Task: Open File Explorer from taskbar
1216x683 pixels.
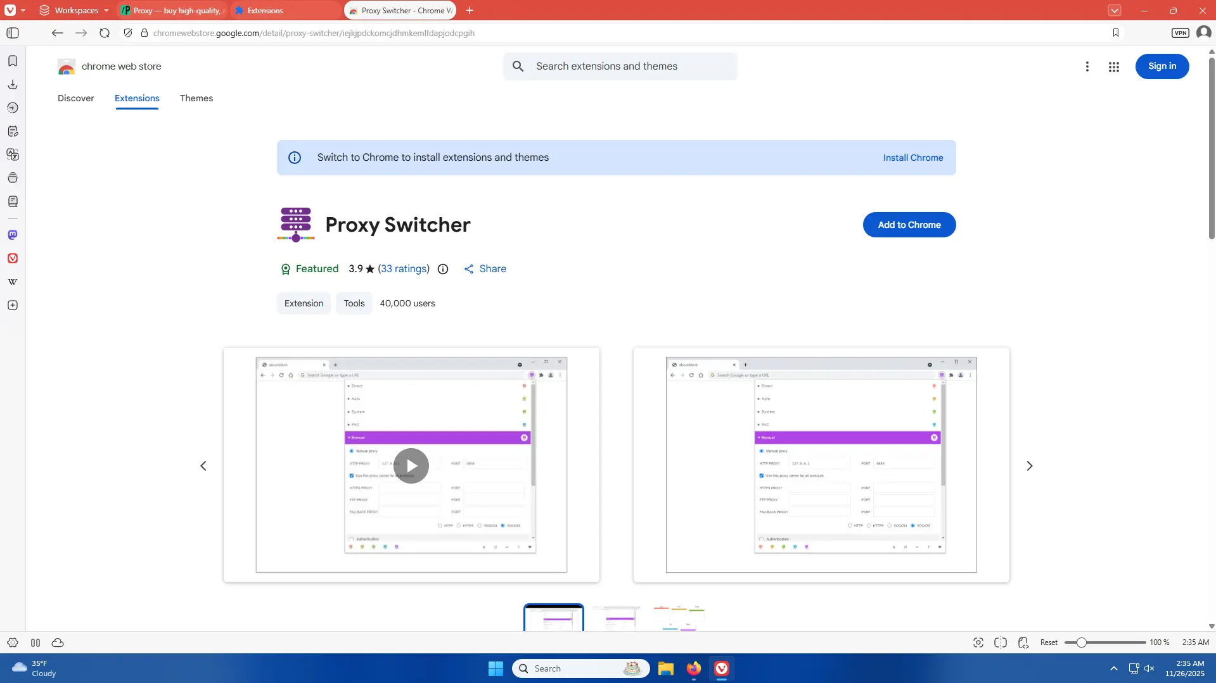Action: coord(665,668)
